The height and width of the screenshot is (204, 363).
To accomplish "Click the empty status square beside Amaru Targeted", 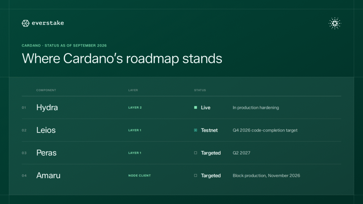I will coord(196,176).
